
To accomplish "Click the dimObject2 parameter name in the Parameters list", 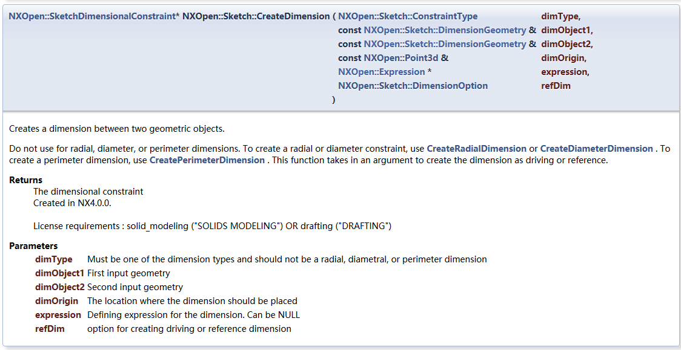I will coord(59,287).
